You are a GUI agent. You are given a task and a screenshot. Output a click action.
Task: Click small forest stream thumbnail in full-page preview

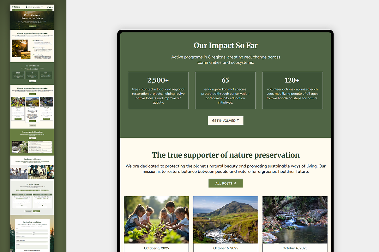click(46, 101)
